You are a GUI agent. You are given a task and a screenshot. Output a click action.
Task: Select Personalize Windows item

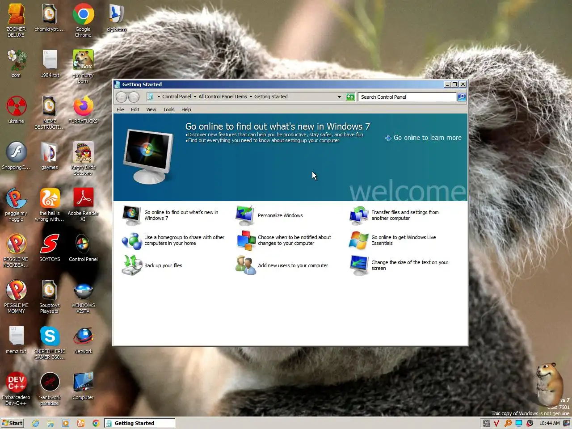coord(269,215)
